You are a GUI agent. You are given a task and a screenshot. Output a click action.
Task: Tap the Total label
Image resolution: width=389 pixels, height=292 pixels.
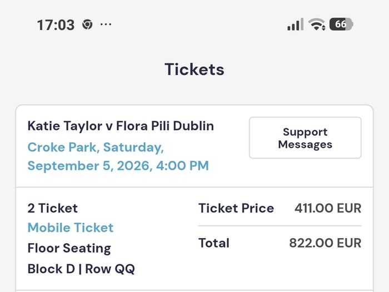[x=214, y=243]
